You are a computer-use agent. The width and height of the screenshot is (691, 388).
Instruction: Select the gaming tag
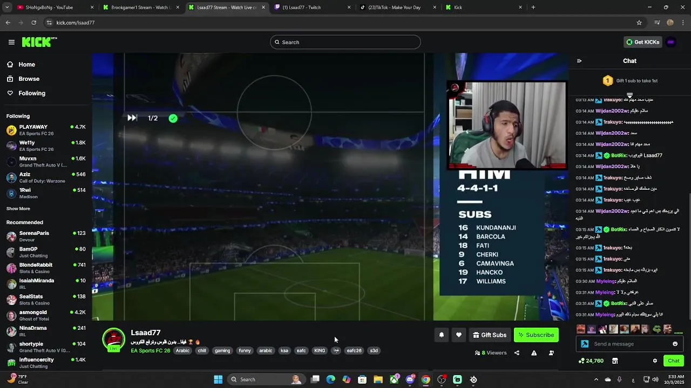(222, 351)
